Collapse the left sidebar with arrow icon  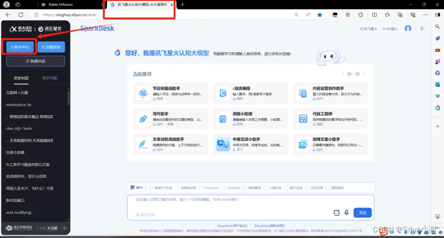click(64, 228)
